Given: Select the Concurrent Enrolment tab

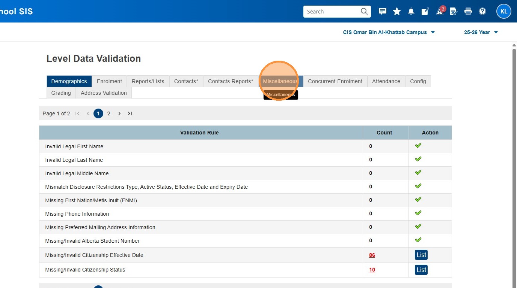Looking at the screenshot, I should pyautogui.click(x=335, y=81).
